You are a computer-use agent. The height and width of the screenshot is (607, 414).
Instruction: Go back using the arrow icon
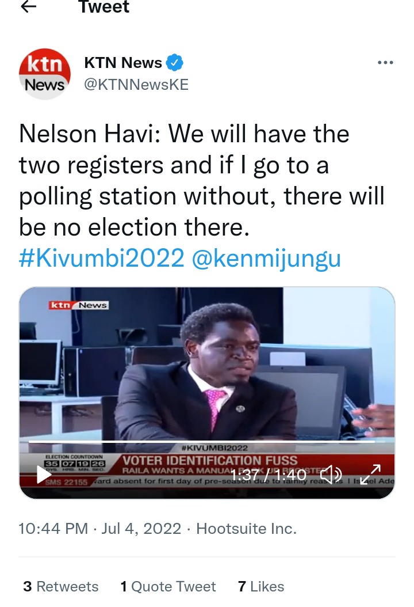point(28,6)
